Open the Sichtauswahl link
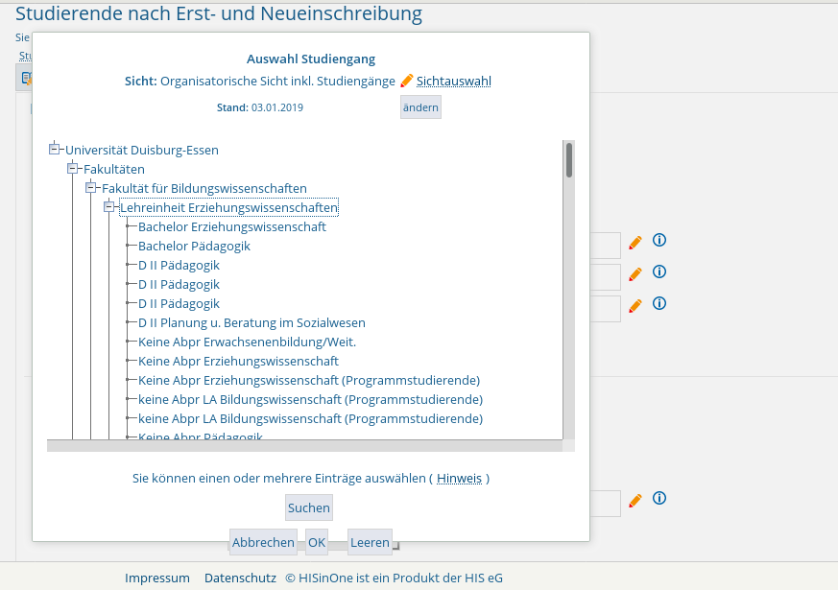Screen dimensions: 838x590 tap(454, 82)
